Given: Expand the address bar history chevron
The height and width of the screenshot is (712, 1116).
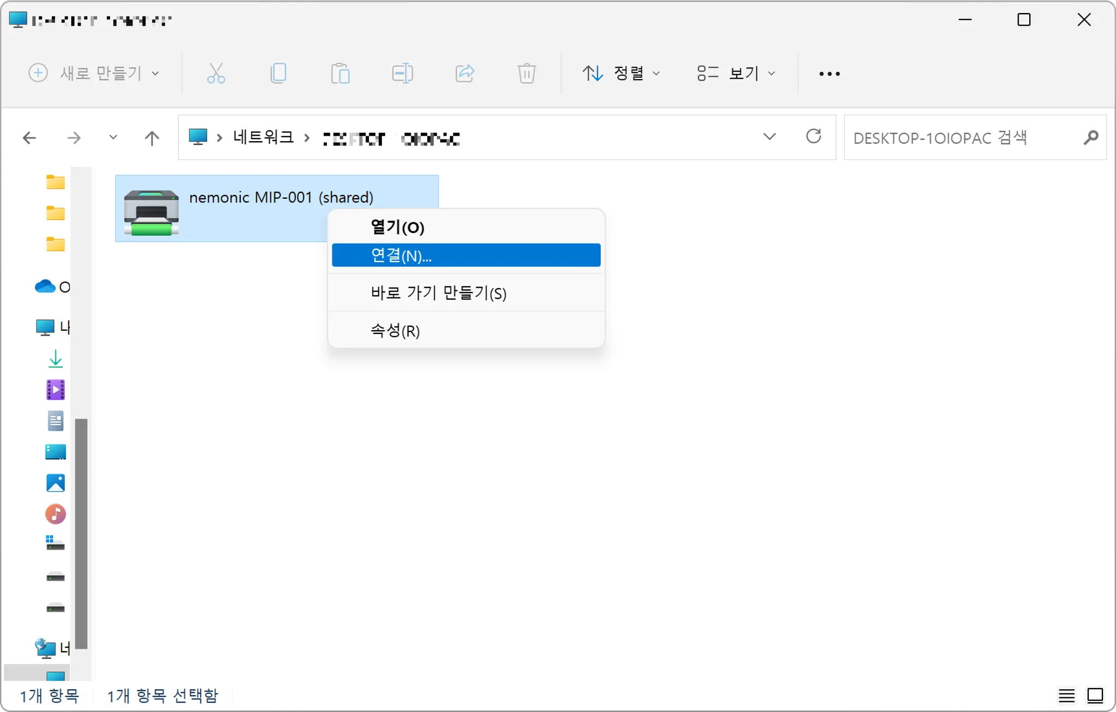Looking at the screenshot, I should [x=769, y=136].
